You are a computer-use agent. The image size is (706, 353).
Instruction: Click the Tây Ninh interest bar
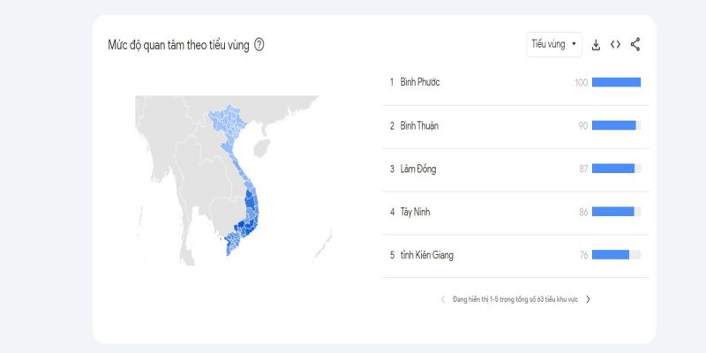(613, 212)
